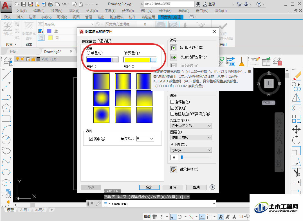Select the One color radio button
This screenshot has height=221, width=303.
[x=88, y=53]
